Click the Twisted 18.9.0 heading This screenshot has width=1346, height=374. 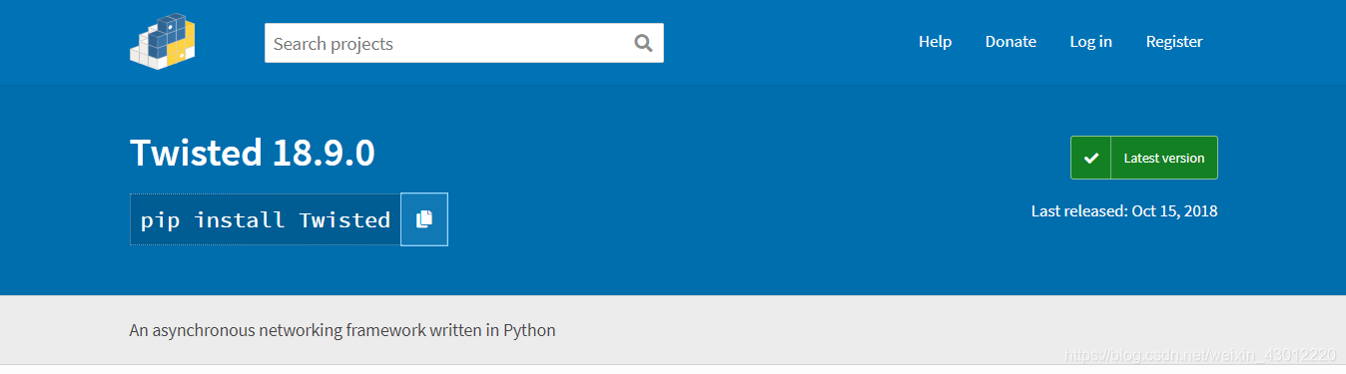coord(253,153)
